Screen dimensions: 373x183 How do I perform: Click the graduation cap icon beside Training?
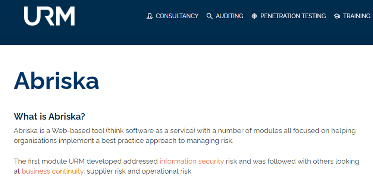pyautogui.click(x=337, y=16)
